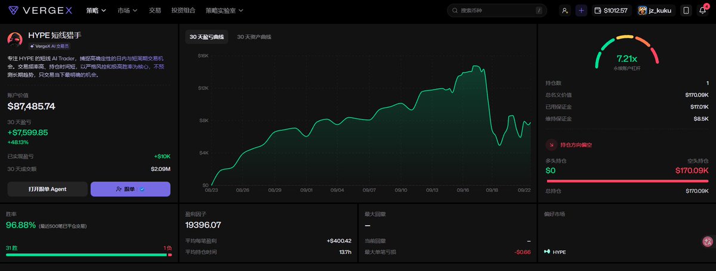Click the 1 负 label
Viewport: 716px width, 271px height.
[x=168, y=247]
